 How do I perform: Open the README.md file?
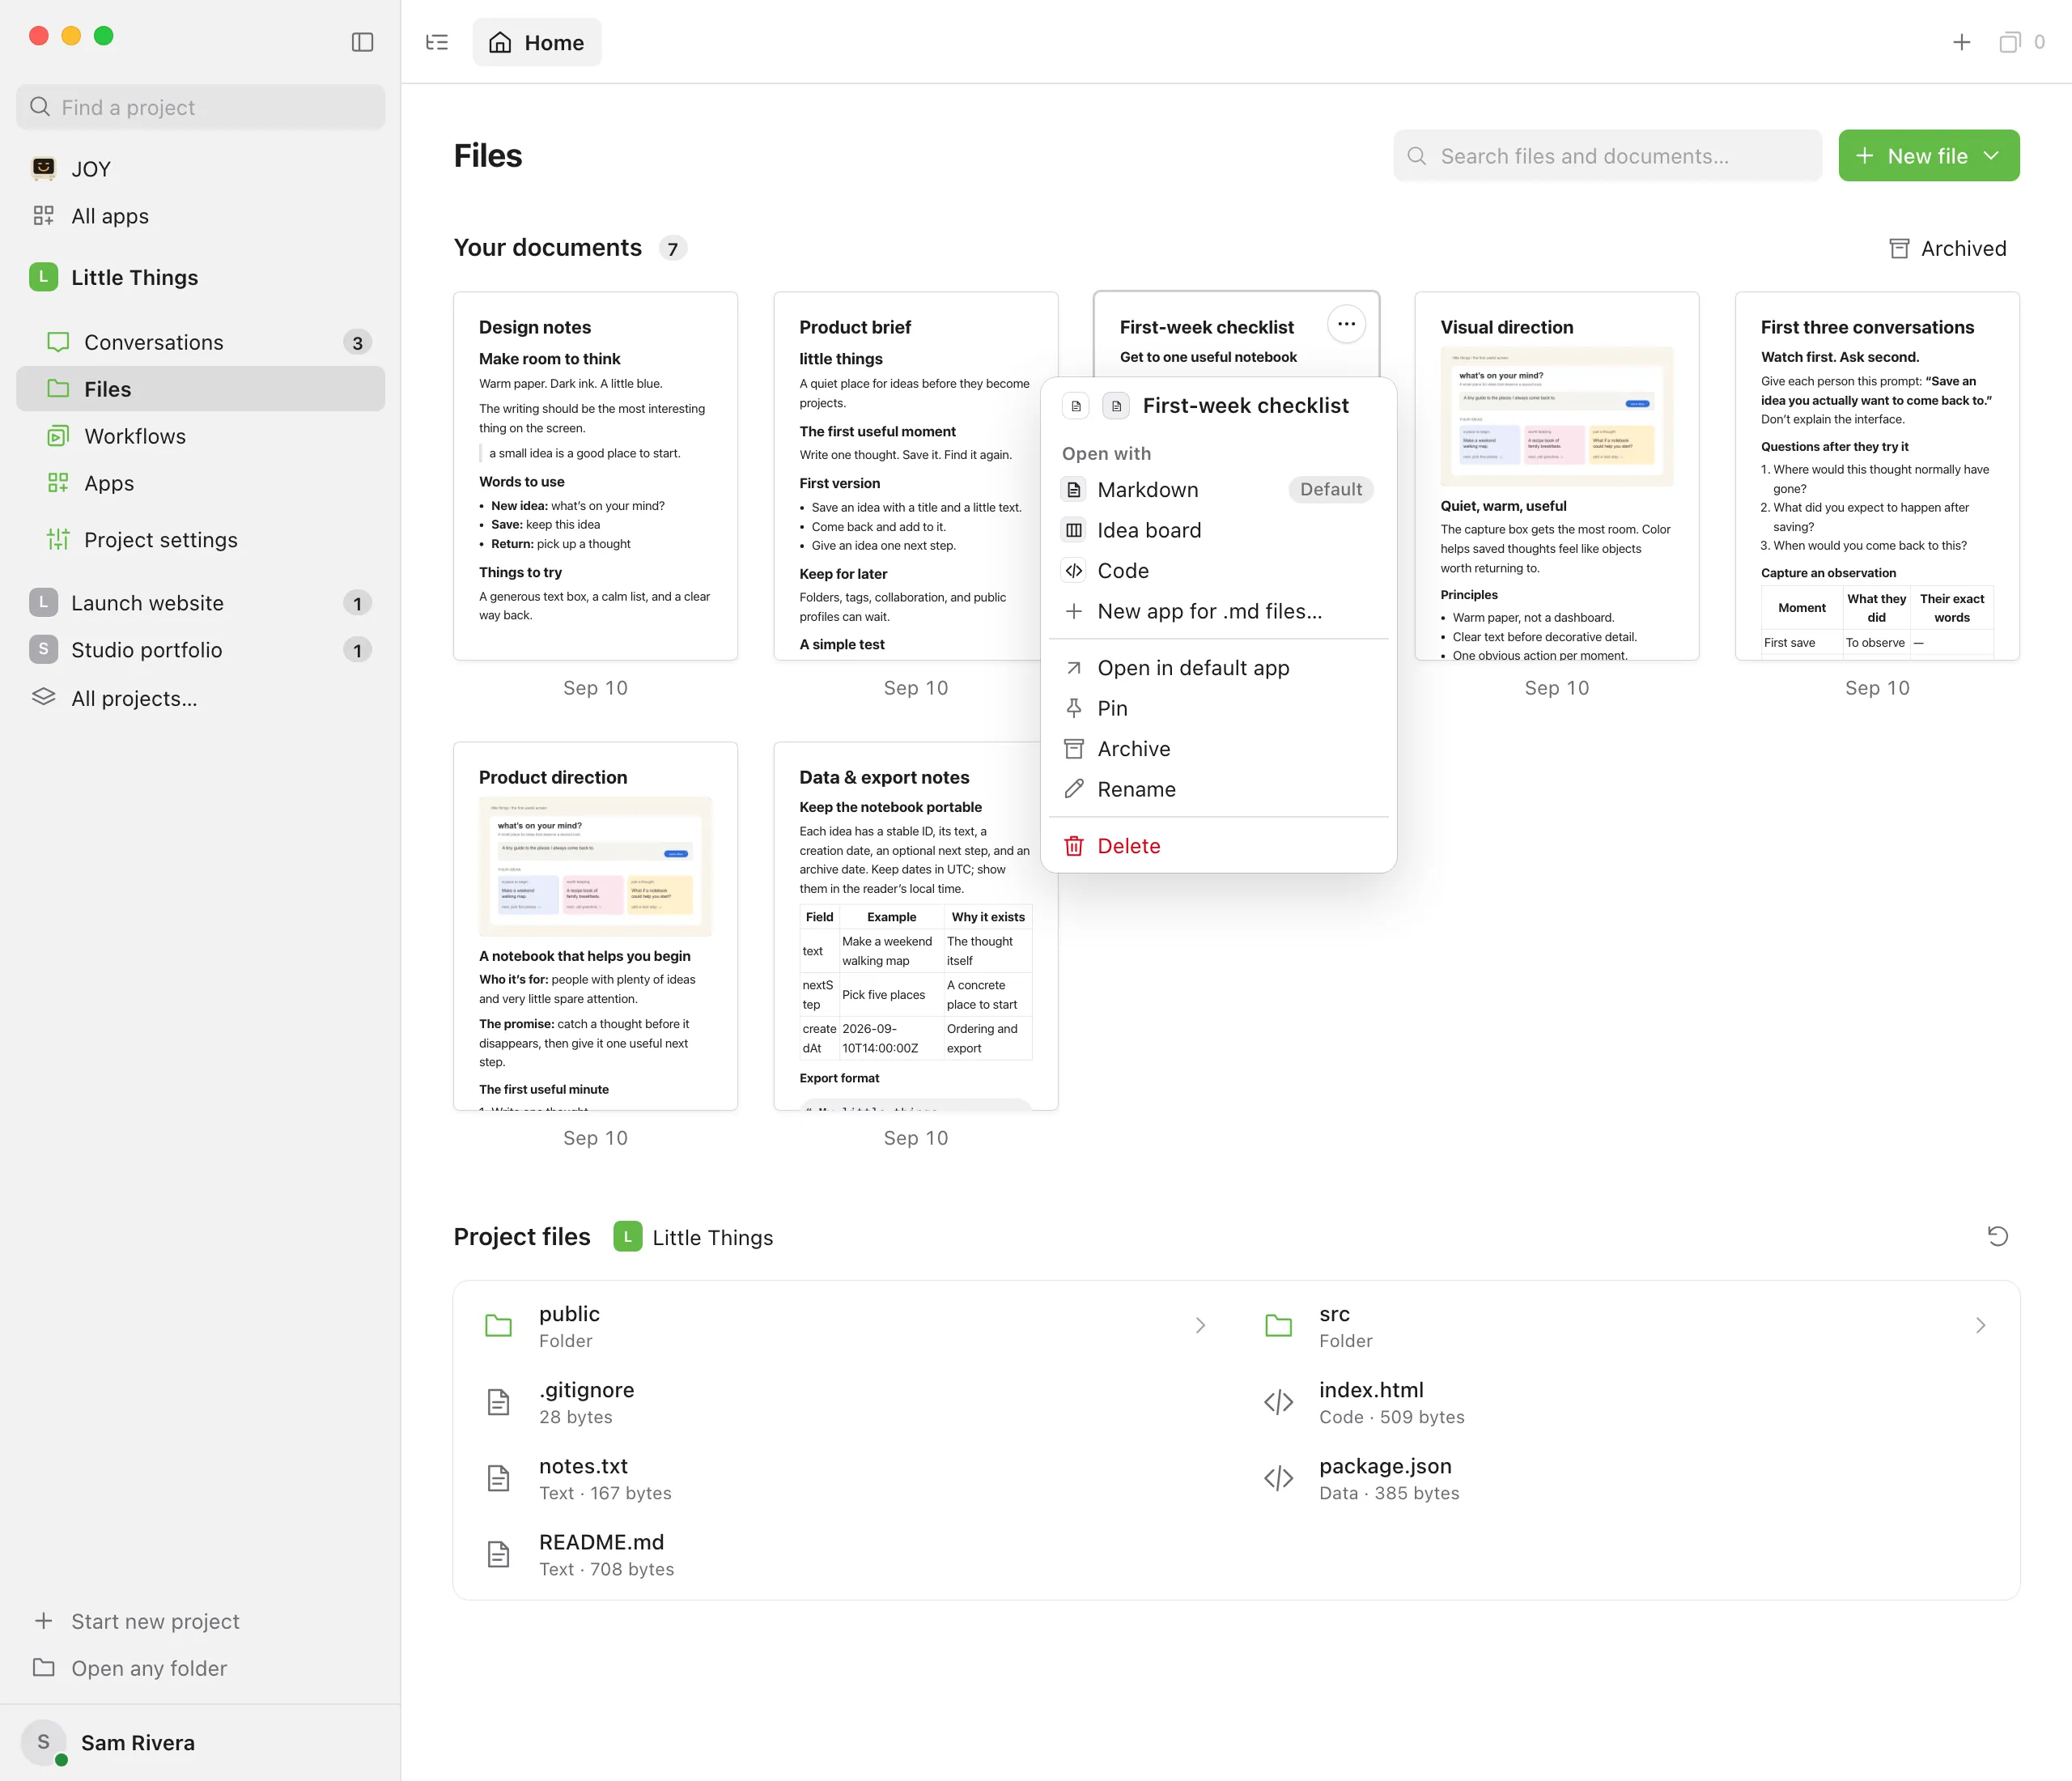pos(846,1554)
